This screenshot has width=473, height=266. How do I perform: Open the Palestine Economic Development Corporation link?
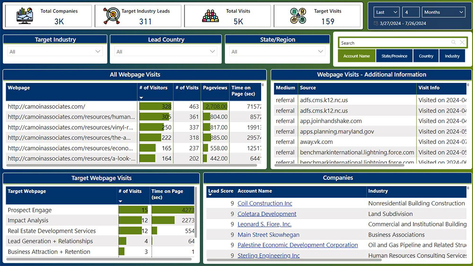pos(298,245)
